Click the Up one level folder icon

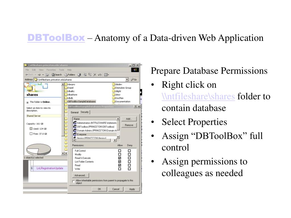(47, 75)
